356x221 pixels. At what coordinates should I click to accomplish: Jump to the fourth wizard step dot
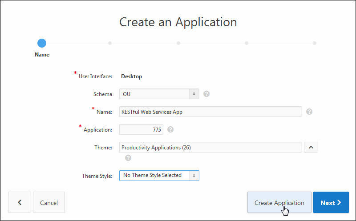click(246, 43)
